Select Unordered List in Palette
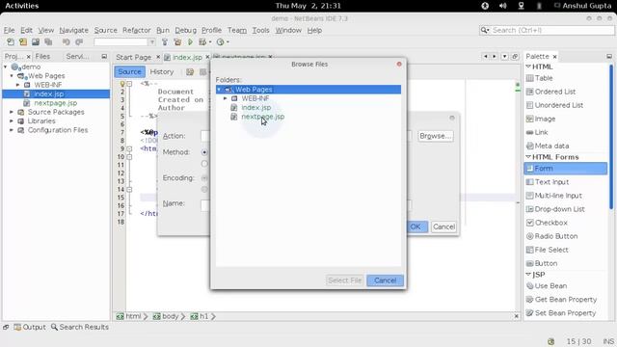The height and width of the screenshot is (347, 617). tap(559, 105)
